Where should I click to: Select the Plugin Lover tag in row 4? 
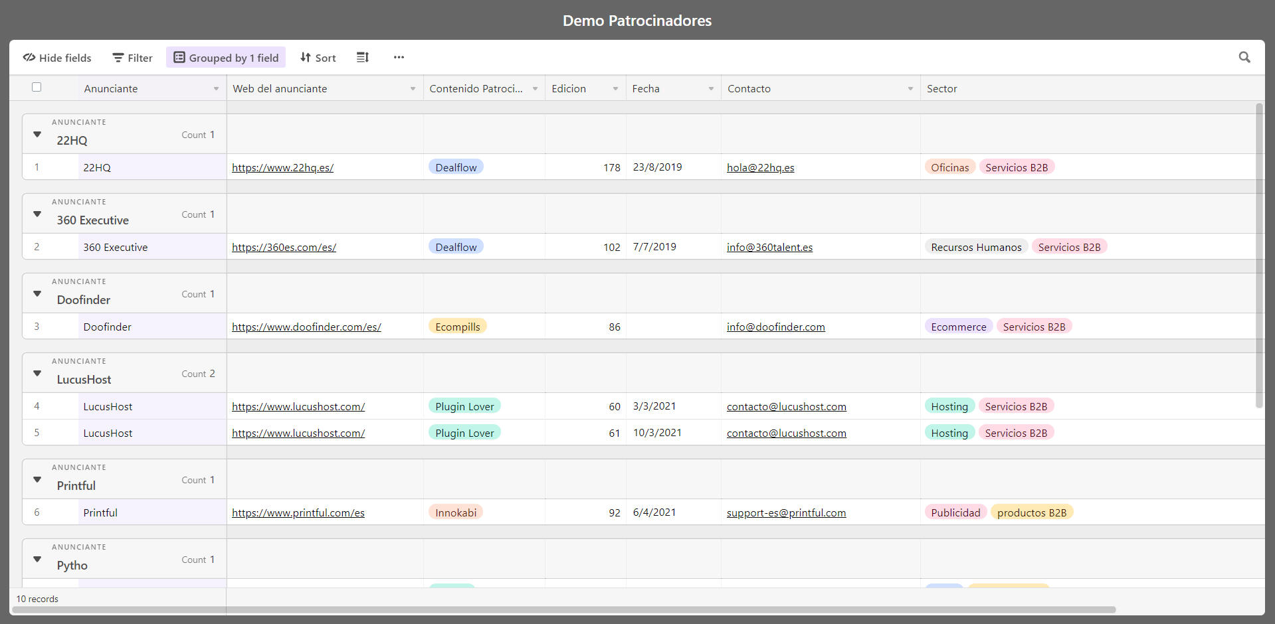(x=464, y=406)
